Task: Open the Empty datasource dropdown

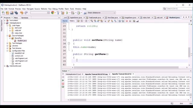Action: pyautogui.click(x=101, y=13)
